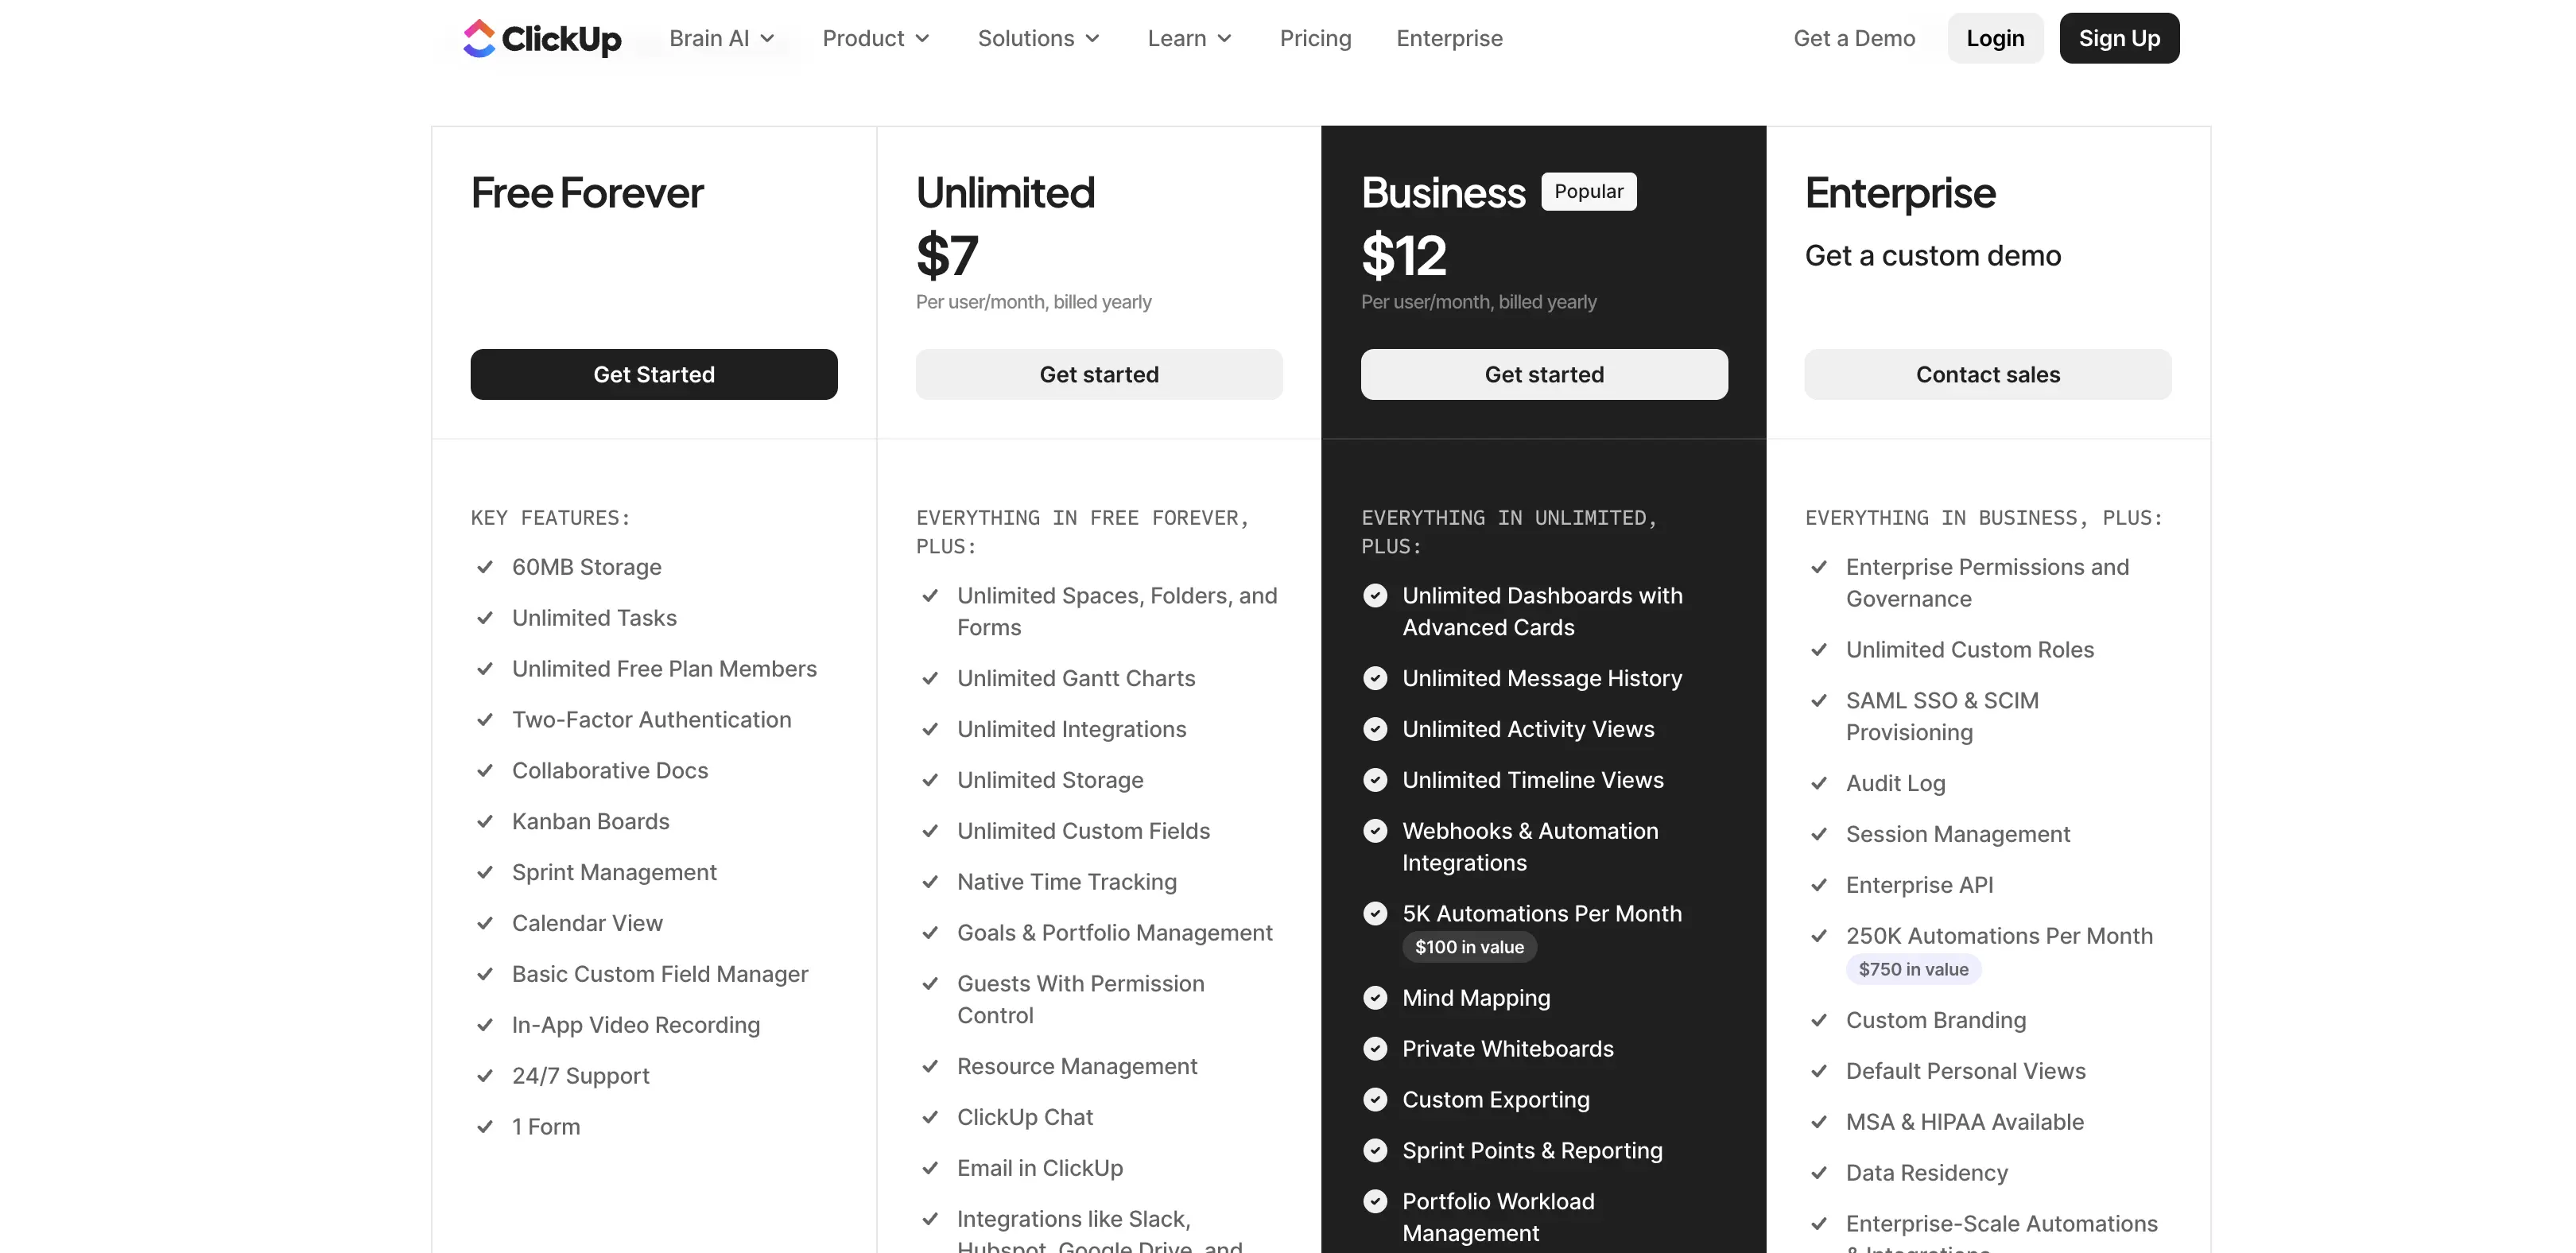The width and height of the screenshot is (2576, 1253).
Task: Click the checkmark beside Calendar View
Action: [485, 923]
